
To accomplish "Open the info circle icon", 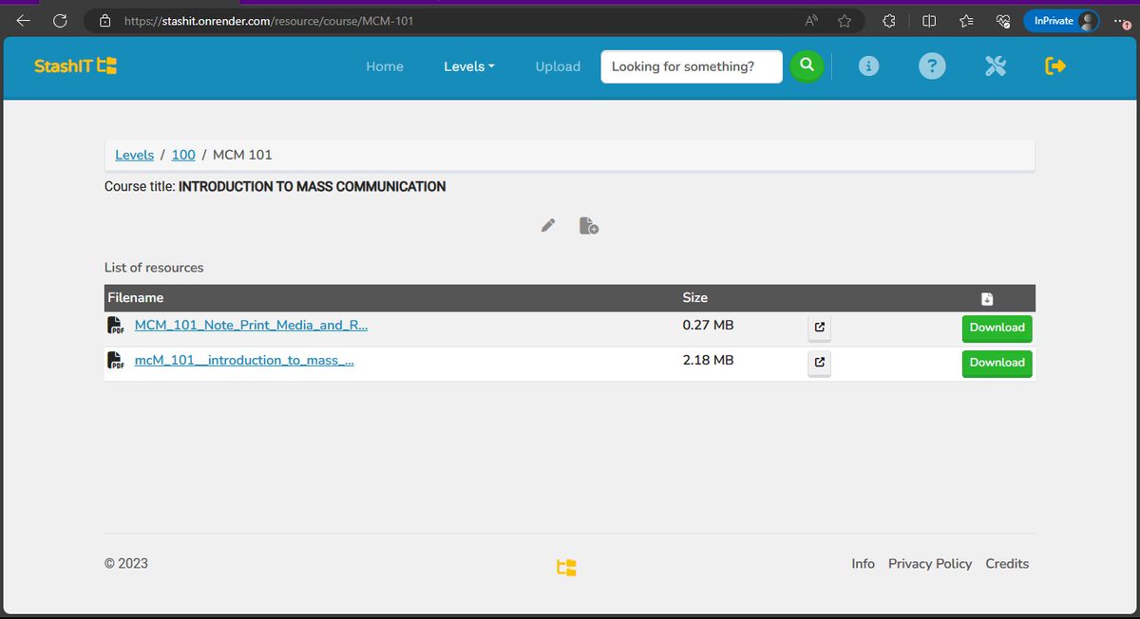I will click(x=868, y=66).
